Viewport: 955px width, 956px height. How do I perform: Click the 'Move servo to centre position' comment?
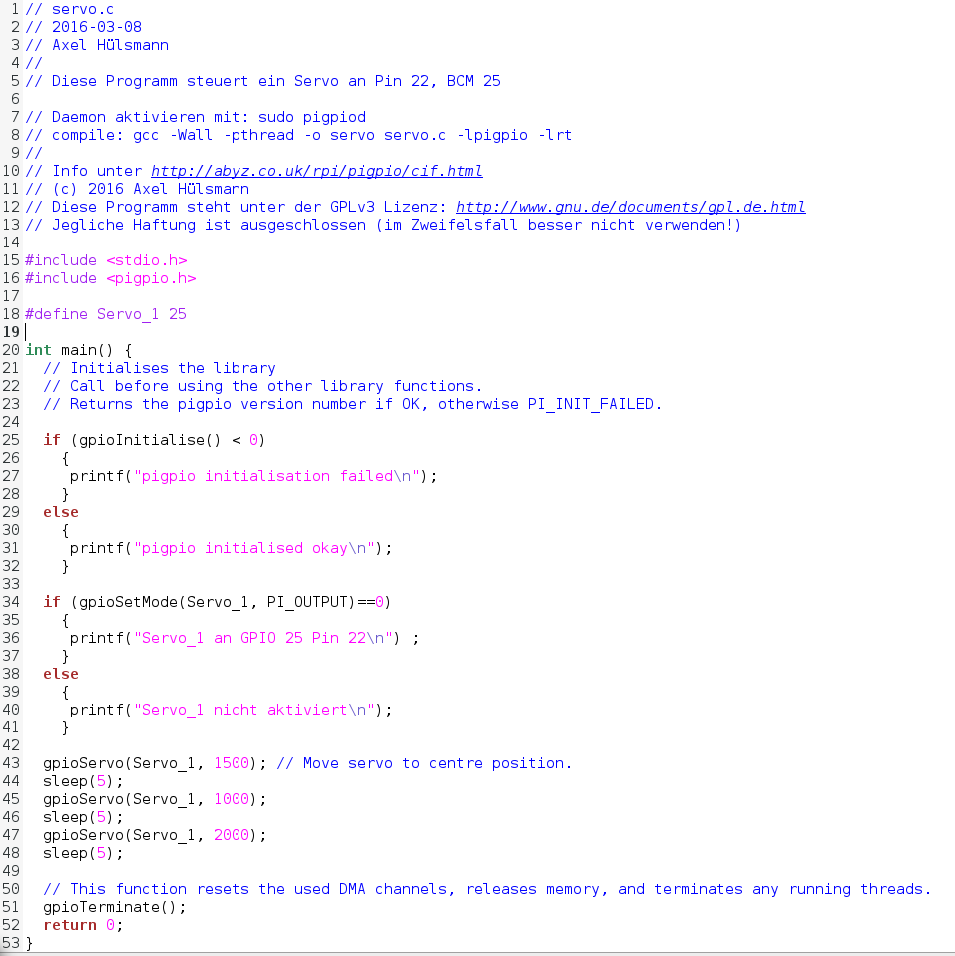coord(424,763)
